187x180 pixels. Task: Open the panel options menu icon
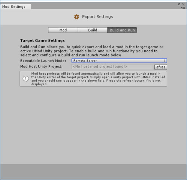(183, 8)
